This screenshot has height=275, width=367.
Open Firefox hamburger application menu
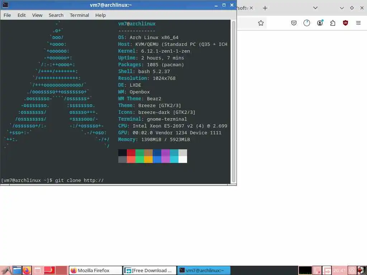pyautogui.click(x=358, y=23)
